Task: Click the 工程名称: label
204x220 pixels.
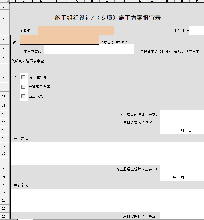Action: (x=23, y=30)
